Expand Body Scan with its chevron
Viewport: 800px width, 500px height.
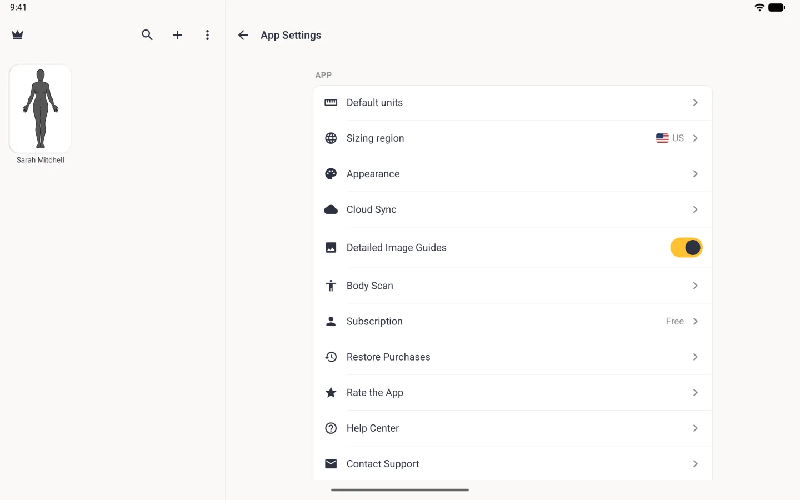695,286
